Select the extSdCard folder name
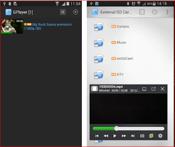This screenshot has width=175, height=147. click(x=125, y=58)
